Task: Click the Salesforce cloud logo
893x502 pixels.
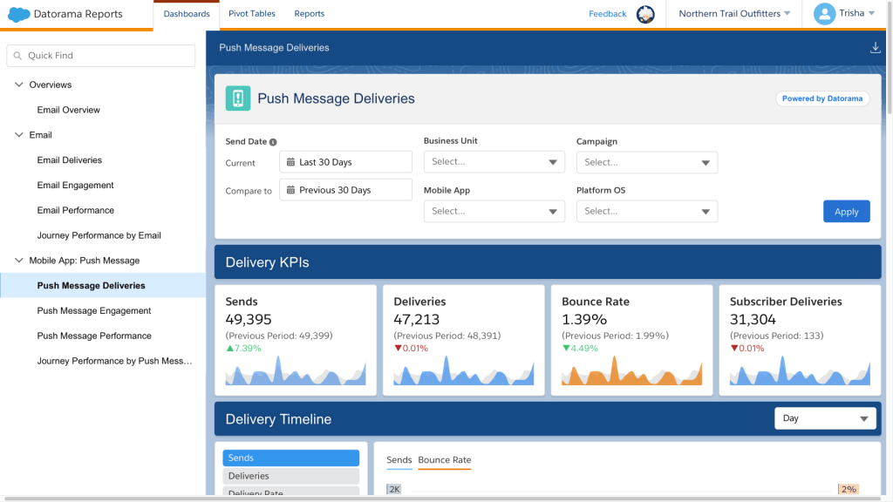Action: pos(18,14)
